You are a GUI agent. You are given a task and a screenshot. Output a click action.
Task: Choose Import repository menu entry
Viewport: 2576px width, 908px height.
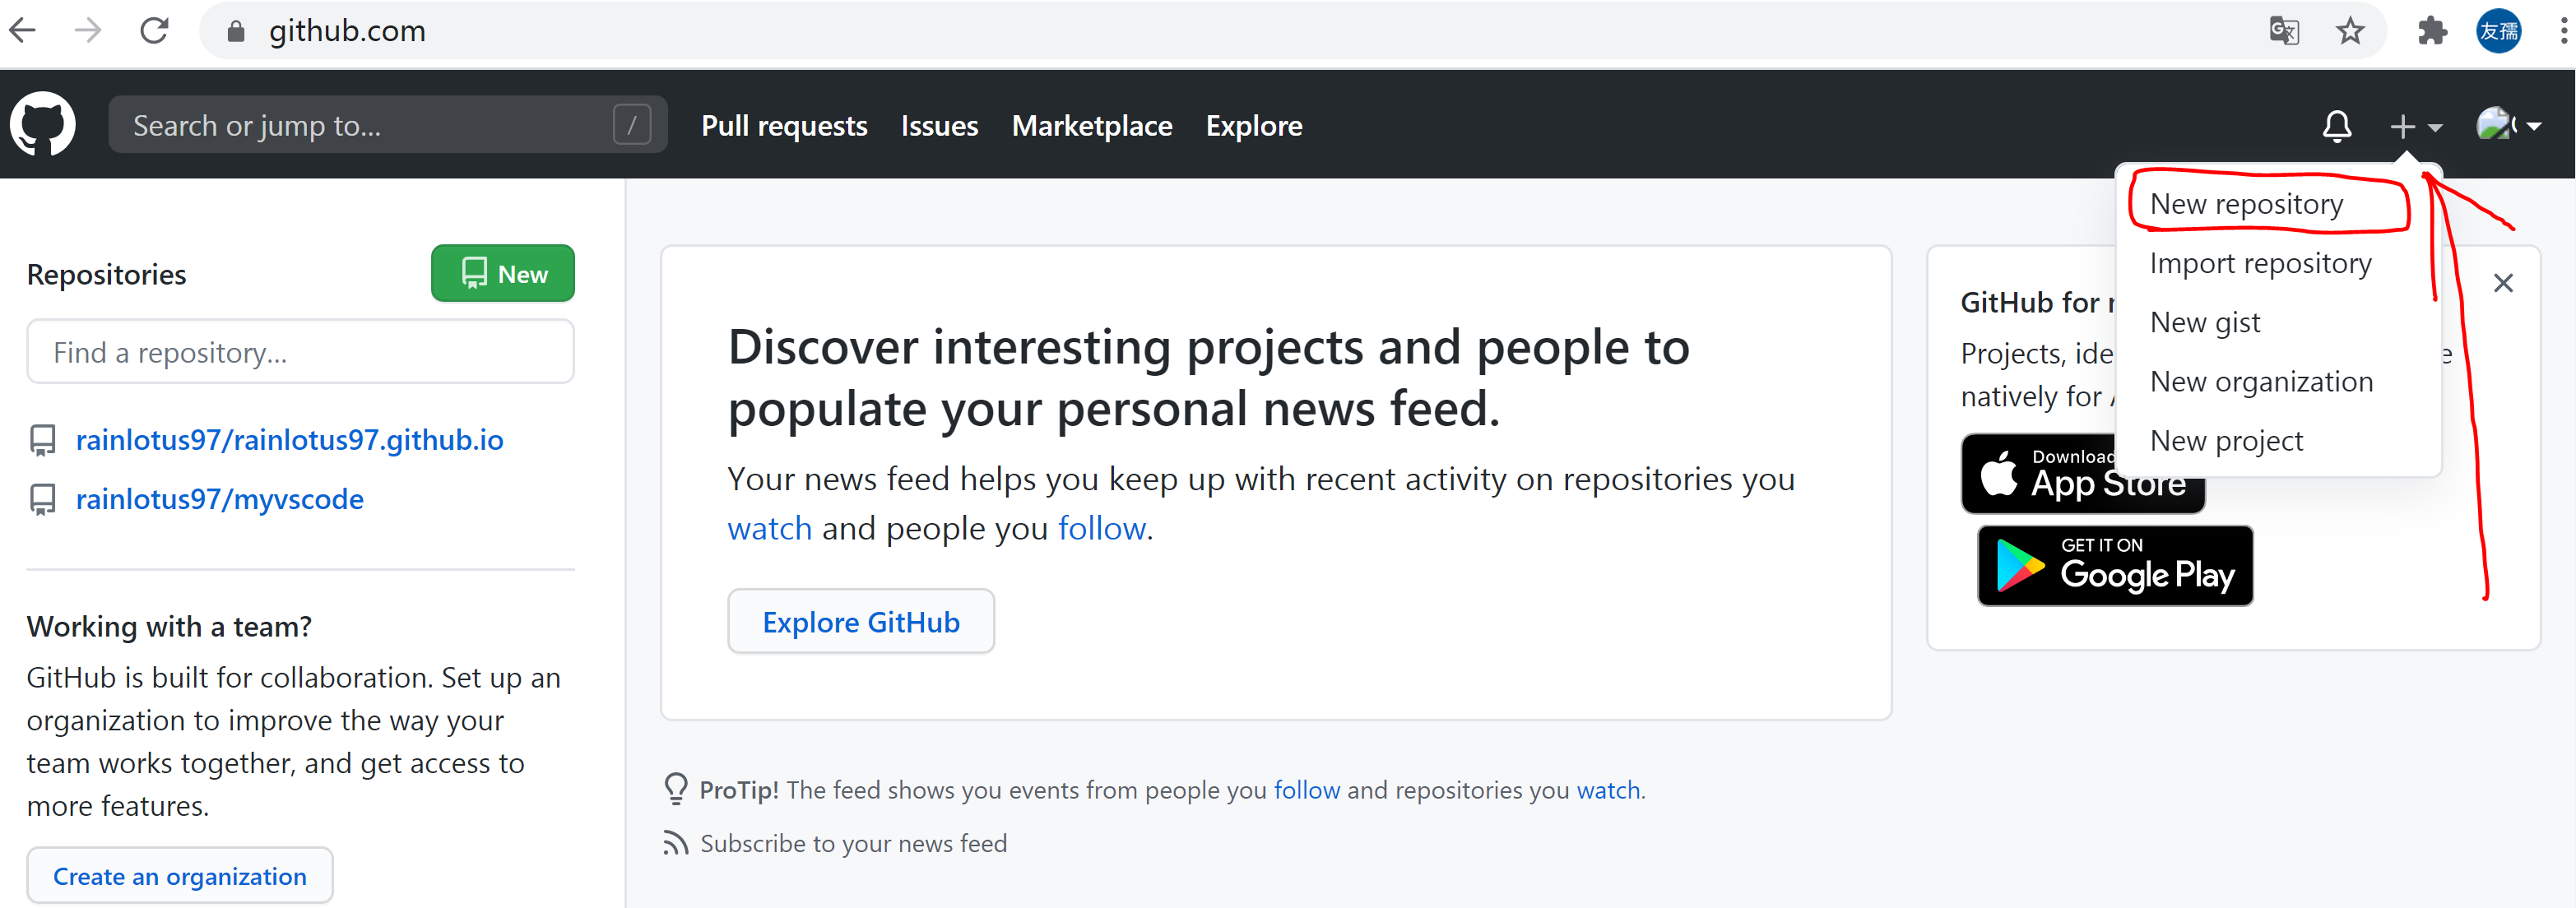click(2260, 263)
